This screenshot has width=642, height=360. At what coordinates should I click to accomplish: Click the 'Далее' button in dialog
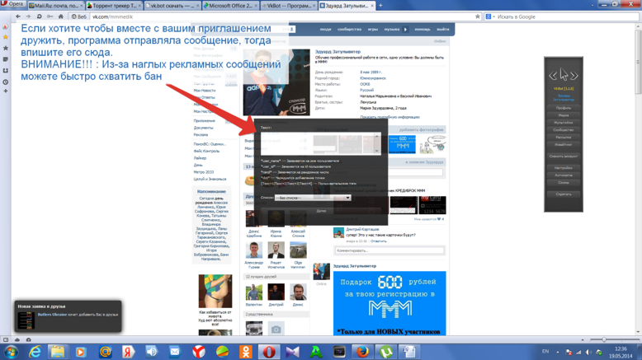321,211
